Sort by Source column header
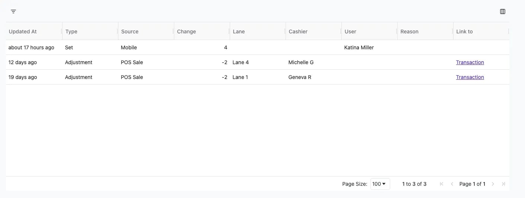The width and height of the screenshot is (525, 198). click(130, 32)
